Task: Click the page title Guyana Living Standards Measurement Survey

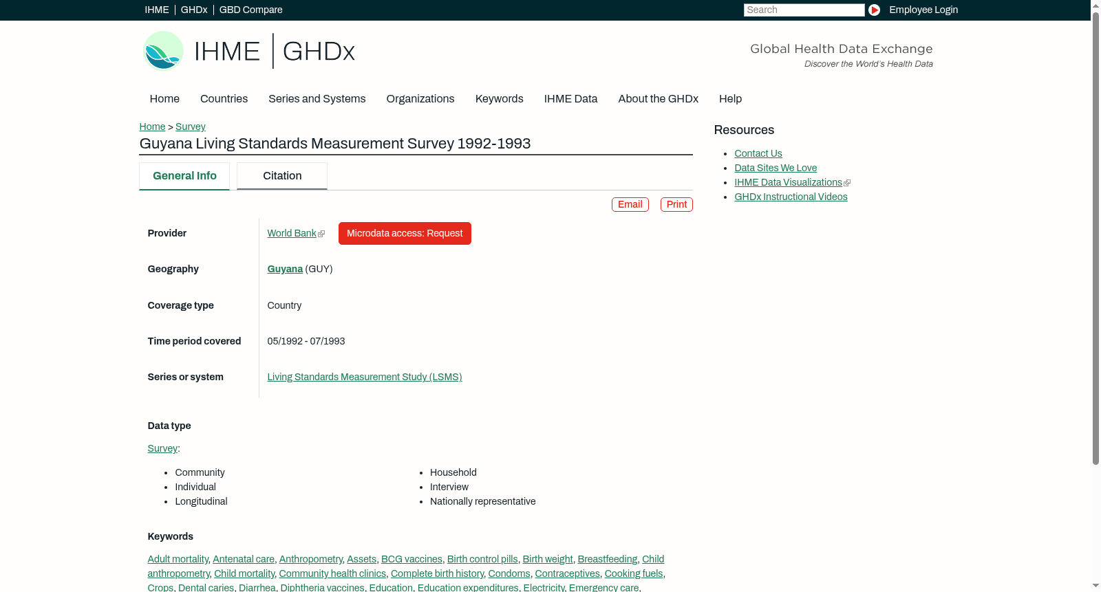Action: coord(335,143)
